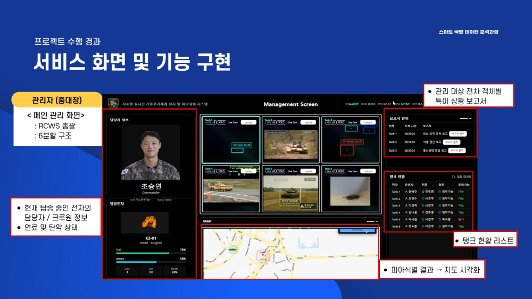Viewport: 532px width, 299px height.
Task: Toggle the YOLO pill on Tank-6 feed
Action: tap(341, 171)
